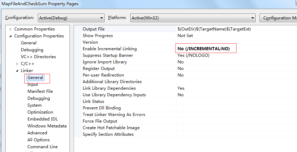The image size is (297, 152).
Task: Open the Windows Metadata page
Action: 47,126
